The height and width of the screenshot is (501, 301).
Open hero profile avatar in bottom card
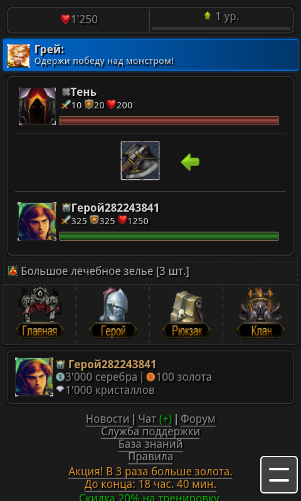[34, 377]
